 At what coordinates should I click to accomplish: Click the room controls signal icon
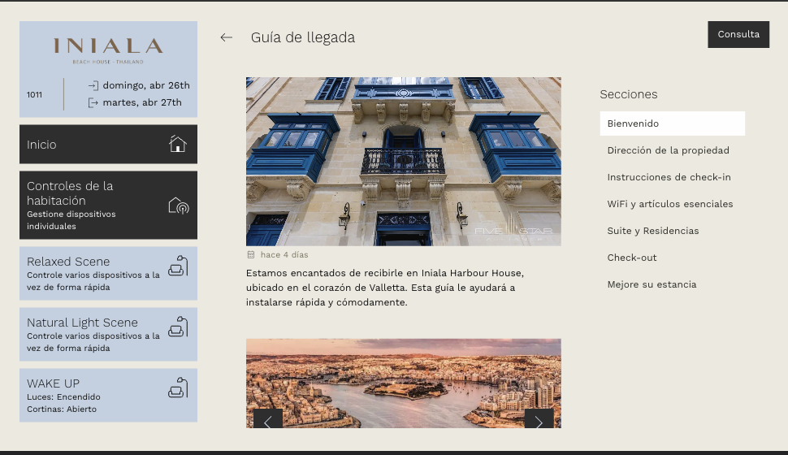[179, 205]
